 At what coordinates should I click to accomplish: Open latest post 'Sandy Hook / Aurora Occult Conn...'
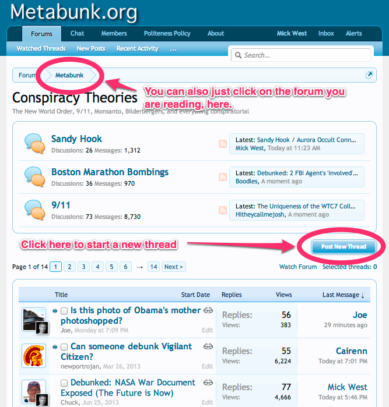[x=307, y=140]
